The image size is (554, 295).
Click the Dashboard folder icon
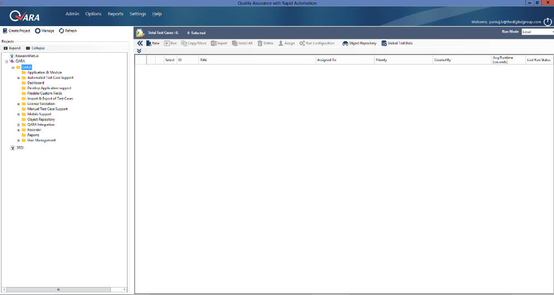click(x=24, y=83)
